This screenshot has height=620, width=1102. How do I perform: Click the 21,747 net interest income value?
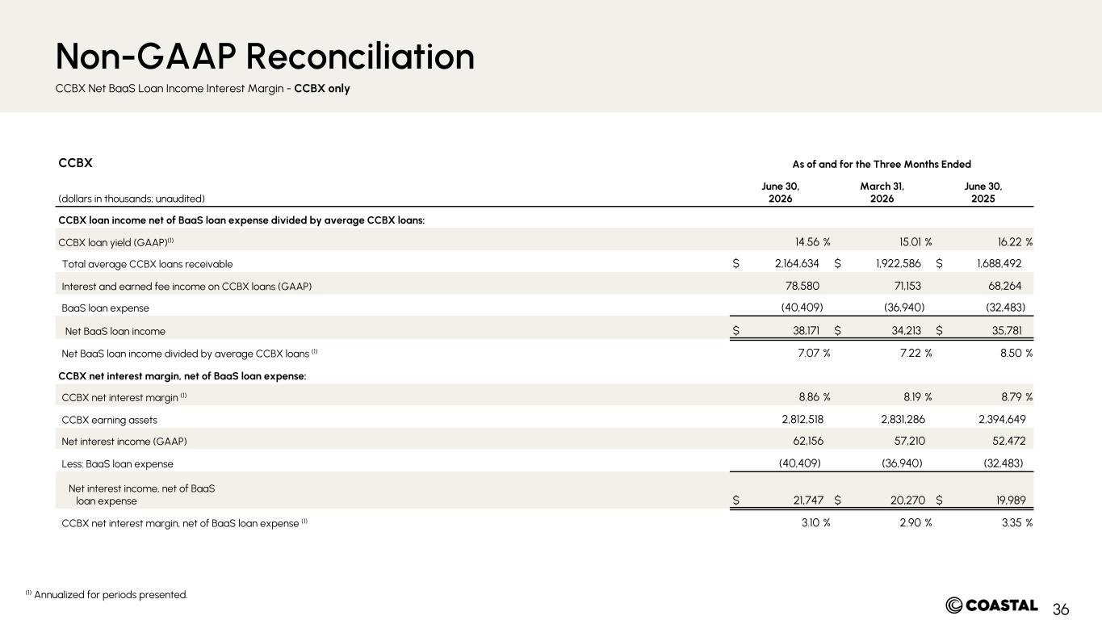coord(807,501)
